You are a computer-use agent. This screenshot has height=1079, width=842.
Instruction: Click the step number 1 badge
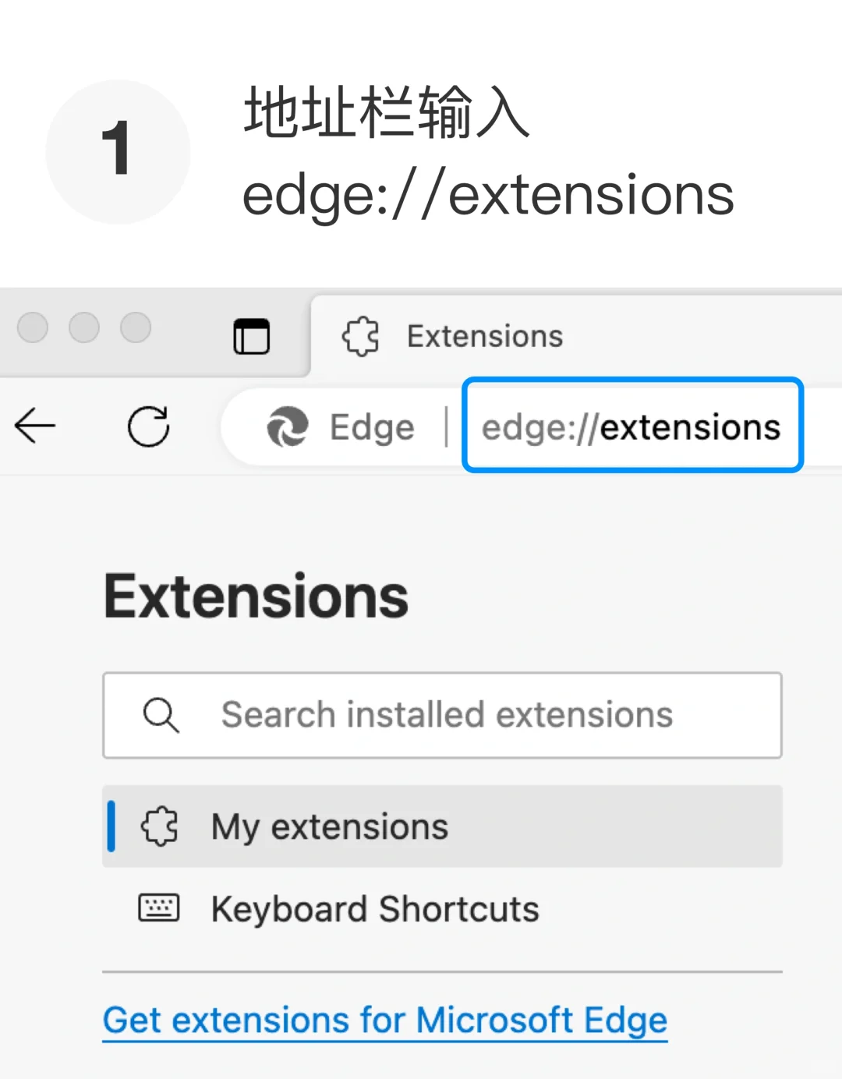click(x=118, y=151)
